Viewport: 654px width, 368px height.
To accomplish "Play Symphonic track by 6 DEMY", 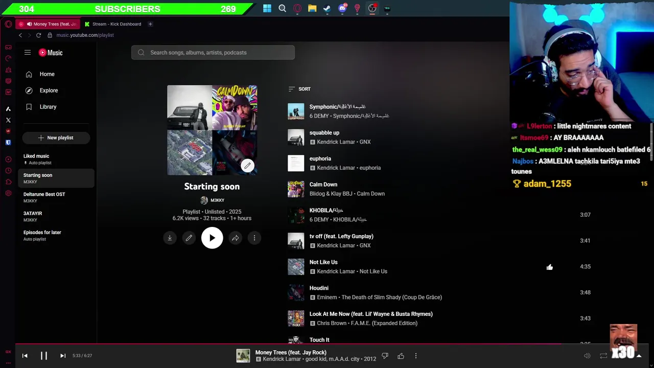I will tap(296, 111).
